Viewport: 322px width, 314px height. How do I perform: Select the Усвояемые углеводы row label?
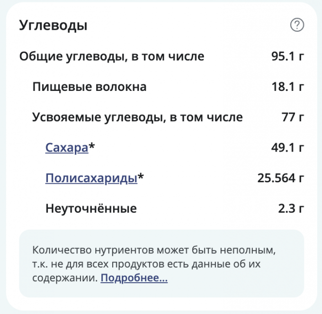(x=137, y=117)
